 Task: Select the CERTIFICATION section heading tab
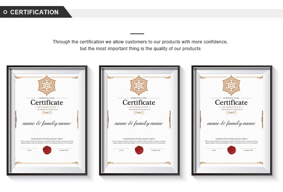(34, 12)
